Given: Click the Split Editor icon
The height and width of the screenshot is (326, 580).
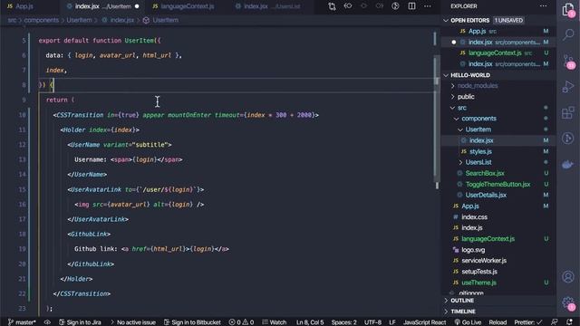Looking at the screenshot, I should [x=411, y=6].
